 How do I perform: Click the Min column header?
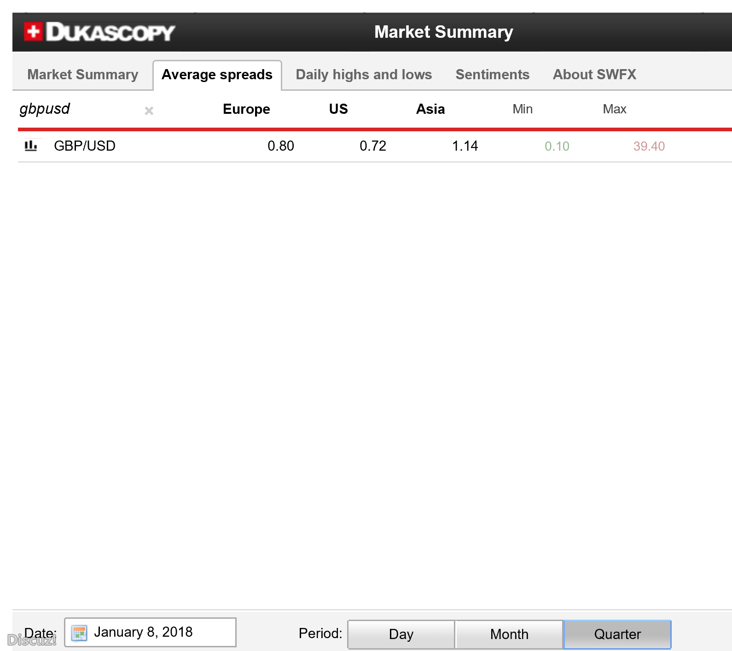pyautogui.click(x=523, y=109)
